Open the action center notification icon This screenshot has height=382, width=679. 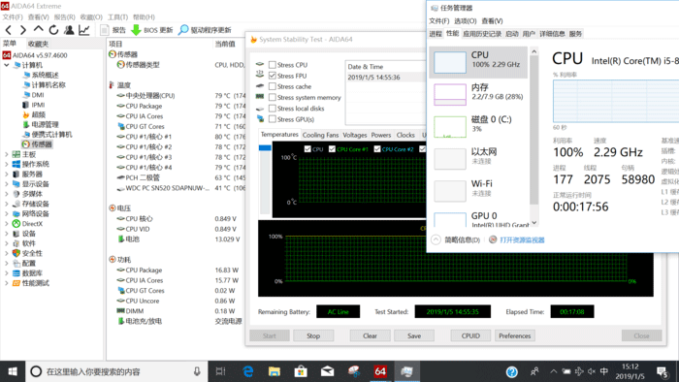coord(663,371)
